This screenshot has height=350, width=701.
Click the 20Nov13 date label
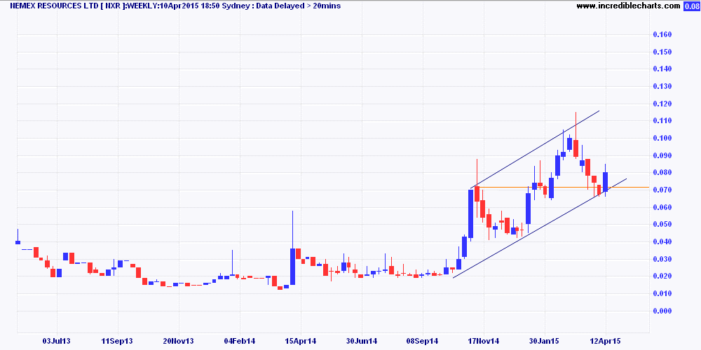click(178, 342)
